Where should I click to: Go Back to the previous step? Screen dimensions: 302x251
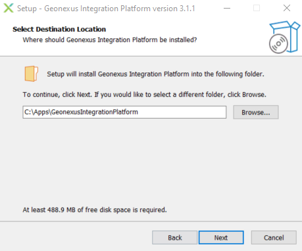tap(175, 238)
